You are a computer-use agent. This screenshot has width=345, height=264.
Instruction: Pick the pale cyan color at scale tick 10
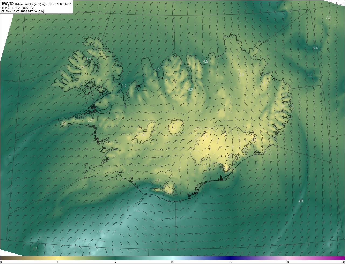point(172,258)
